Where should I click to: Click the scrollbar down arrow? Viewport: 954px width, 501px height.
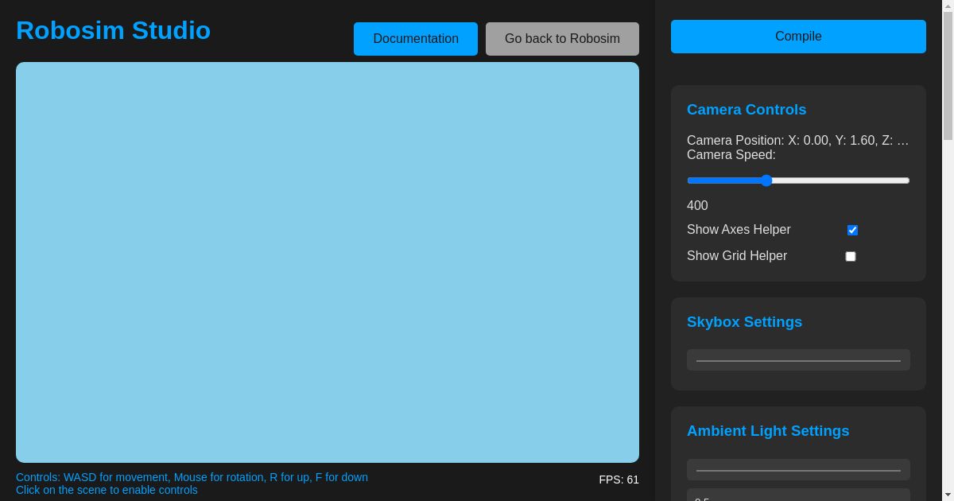pyautogui.click(x=948, y=495)
